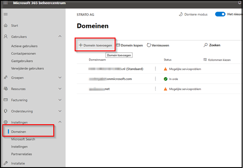Viewport: 243px width, 168px height.
Task: Open Microsoft Search in the sidebar
Action: [23, 139]
